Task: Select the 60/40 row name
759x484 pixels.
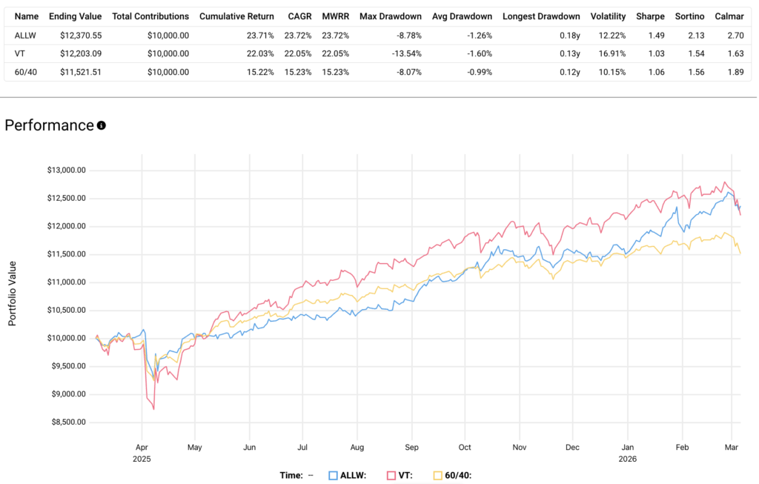Action: coord(26,72)
